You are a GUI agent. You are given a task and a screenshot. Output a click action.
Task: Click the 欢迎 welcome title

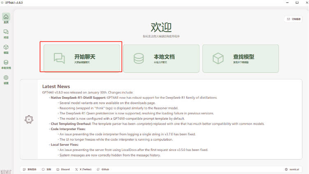(161, 27)
